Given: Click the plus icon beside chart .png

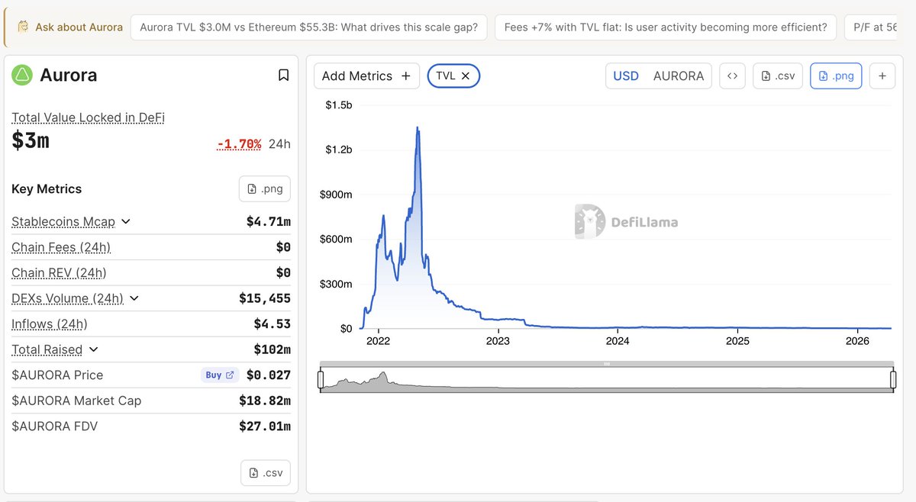Looking at the screenshot, I should tap(882, 76).
